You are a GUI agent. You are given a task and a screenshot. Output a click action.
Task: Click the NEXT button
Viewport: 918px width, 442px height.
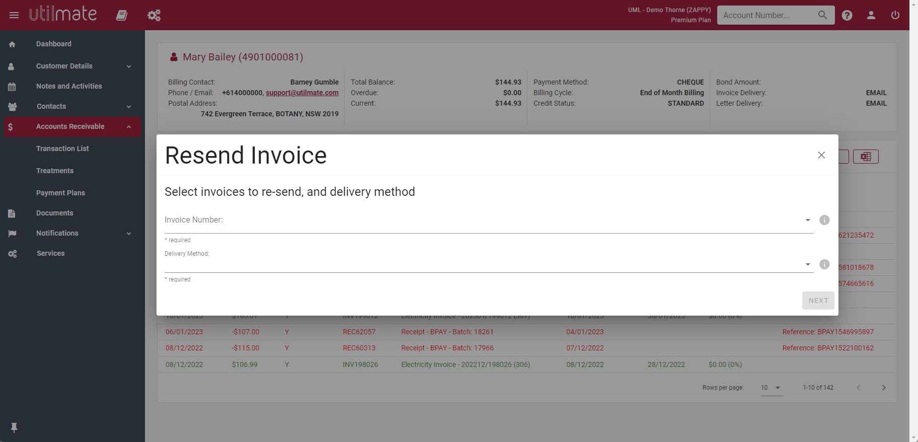pos(818,301)
